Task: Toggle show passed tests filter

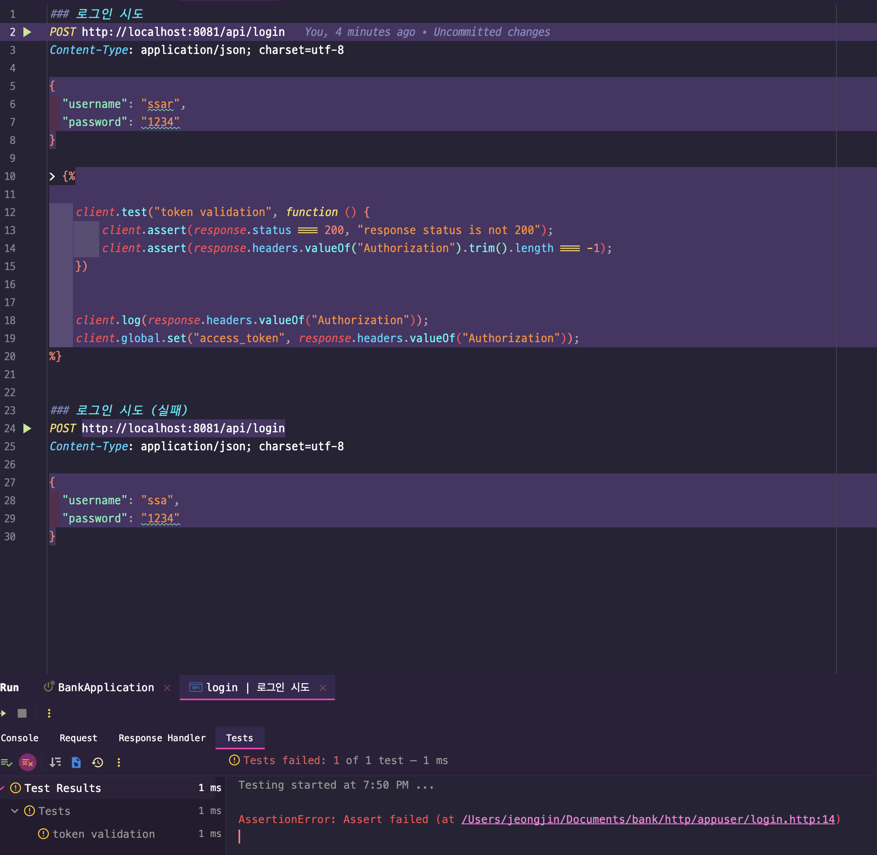Action: [x=6, y=762]
